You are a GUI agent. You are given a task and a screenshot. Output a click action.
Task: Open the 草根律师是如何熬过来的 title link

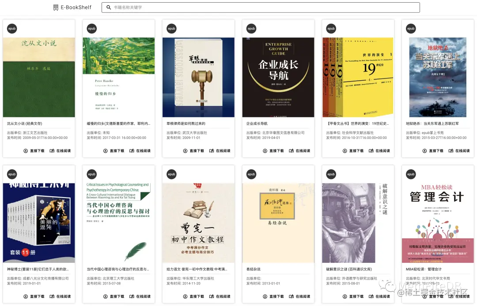coord(186,123)
